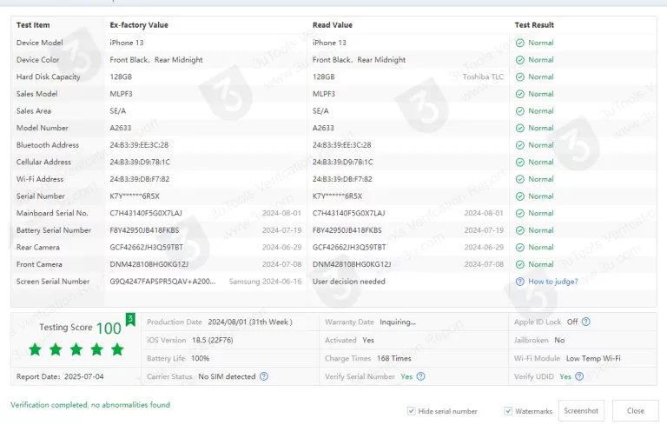Click the check icon in Mainboard Serial No. row
The width and height of the screenshot is (667, 425).
(x=520, y=213)
